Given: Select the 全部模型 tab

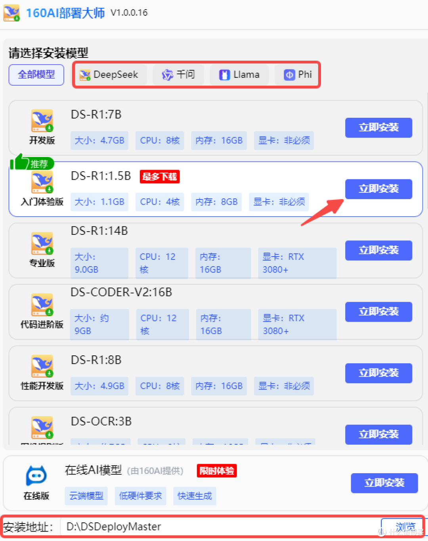Looking at the screenshot, I should click(36, 75).
